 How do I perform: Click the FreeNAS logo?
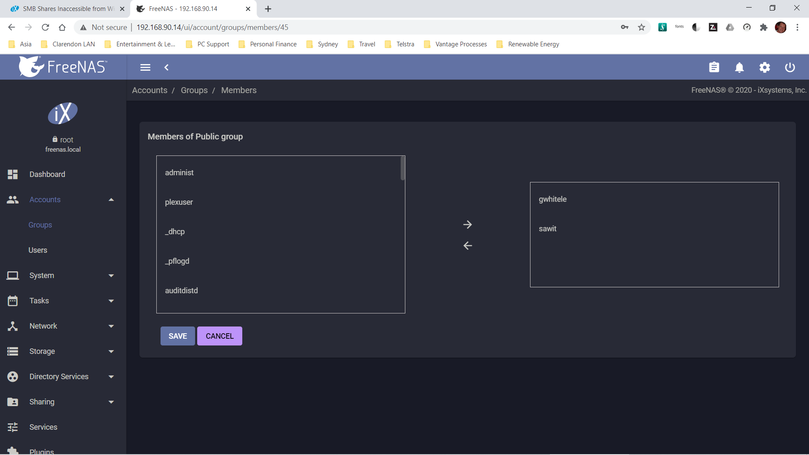[x=63, y=67]
